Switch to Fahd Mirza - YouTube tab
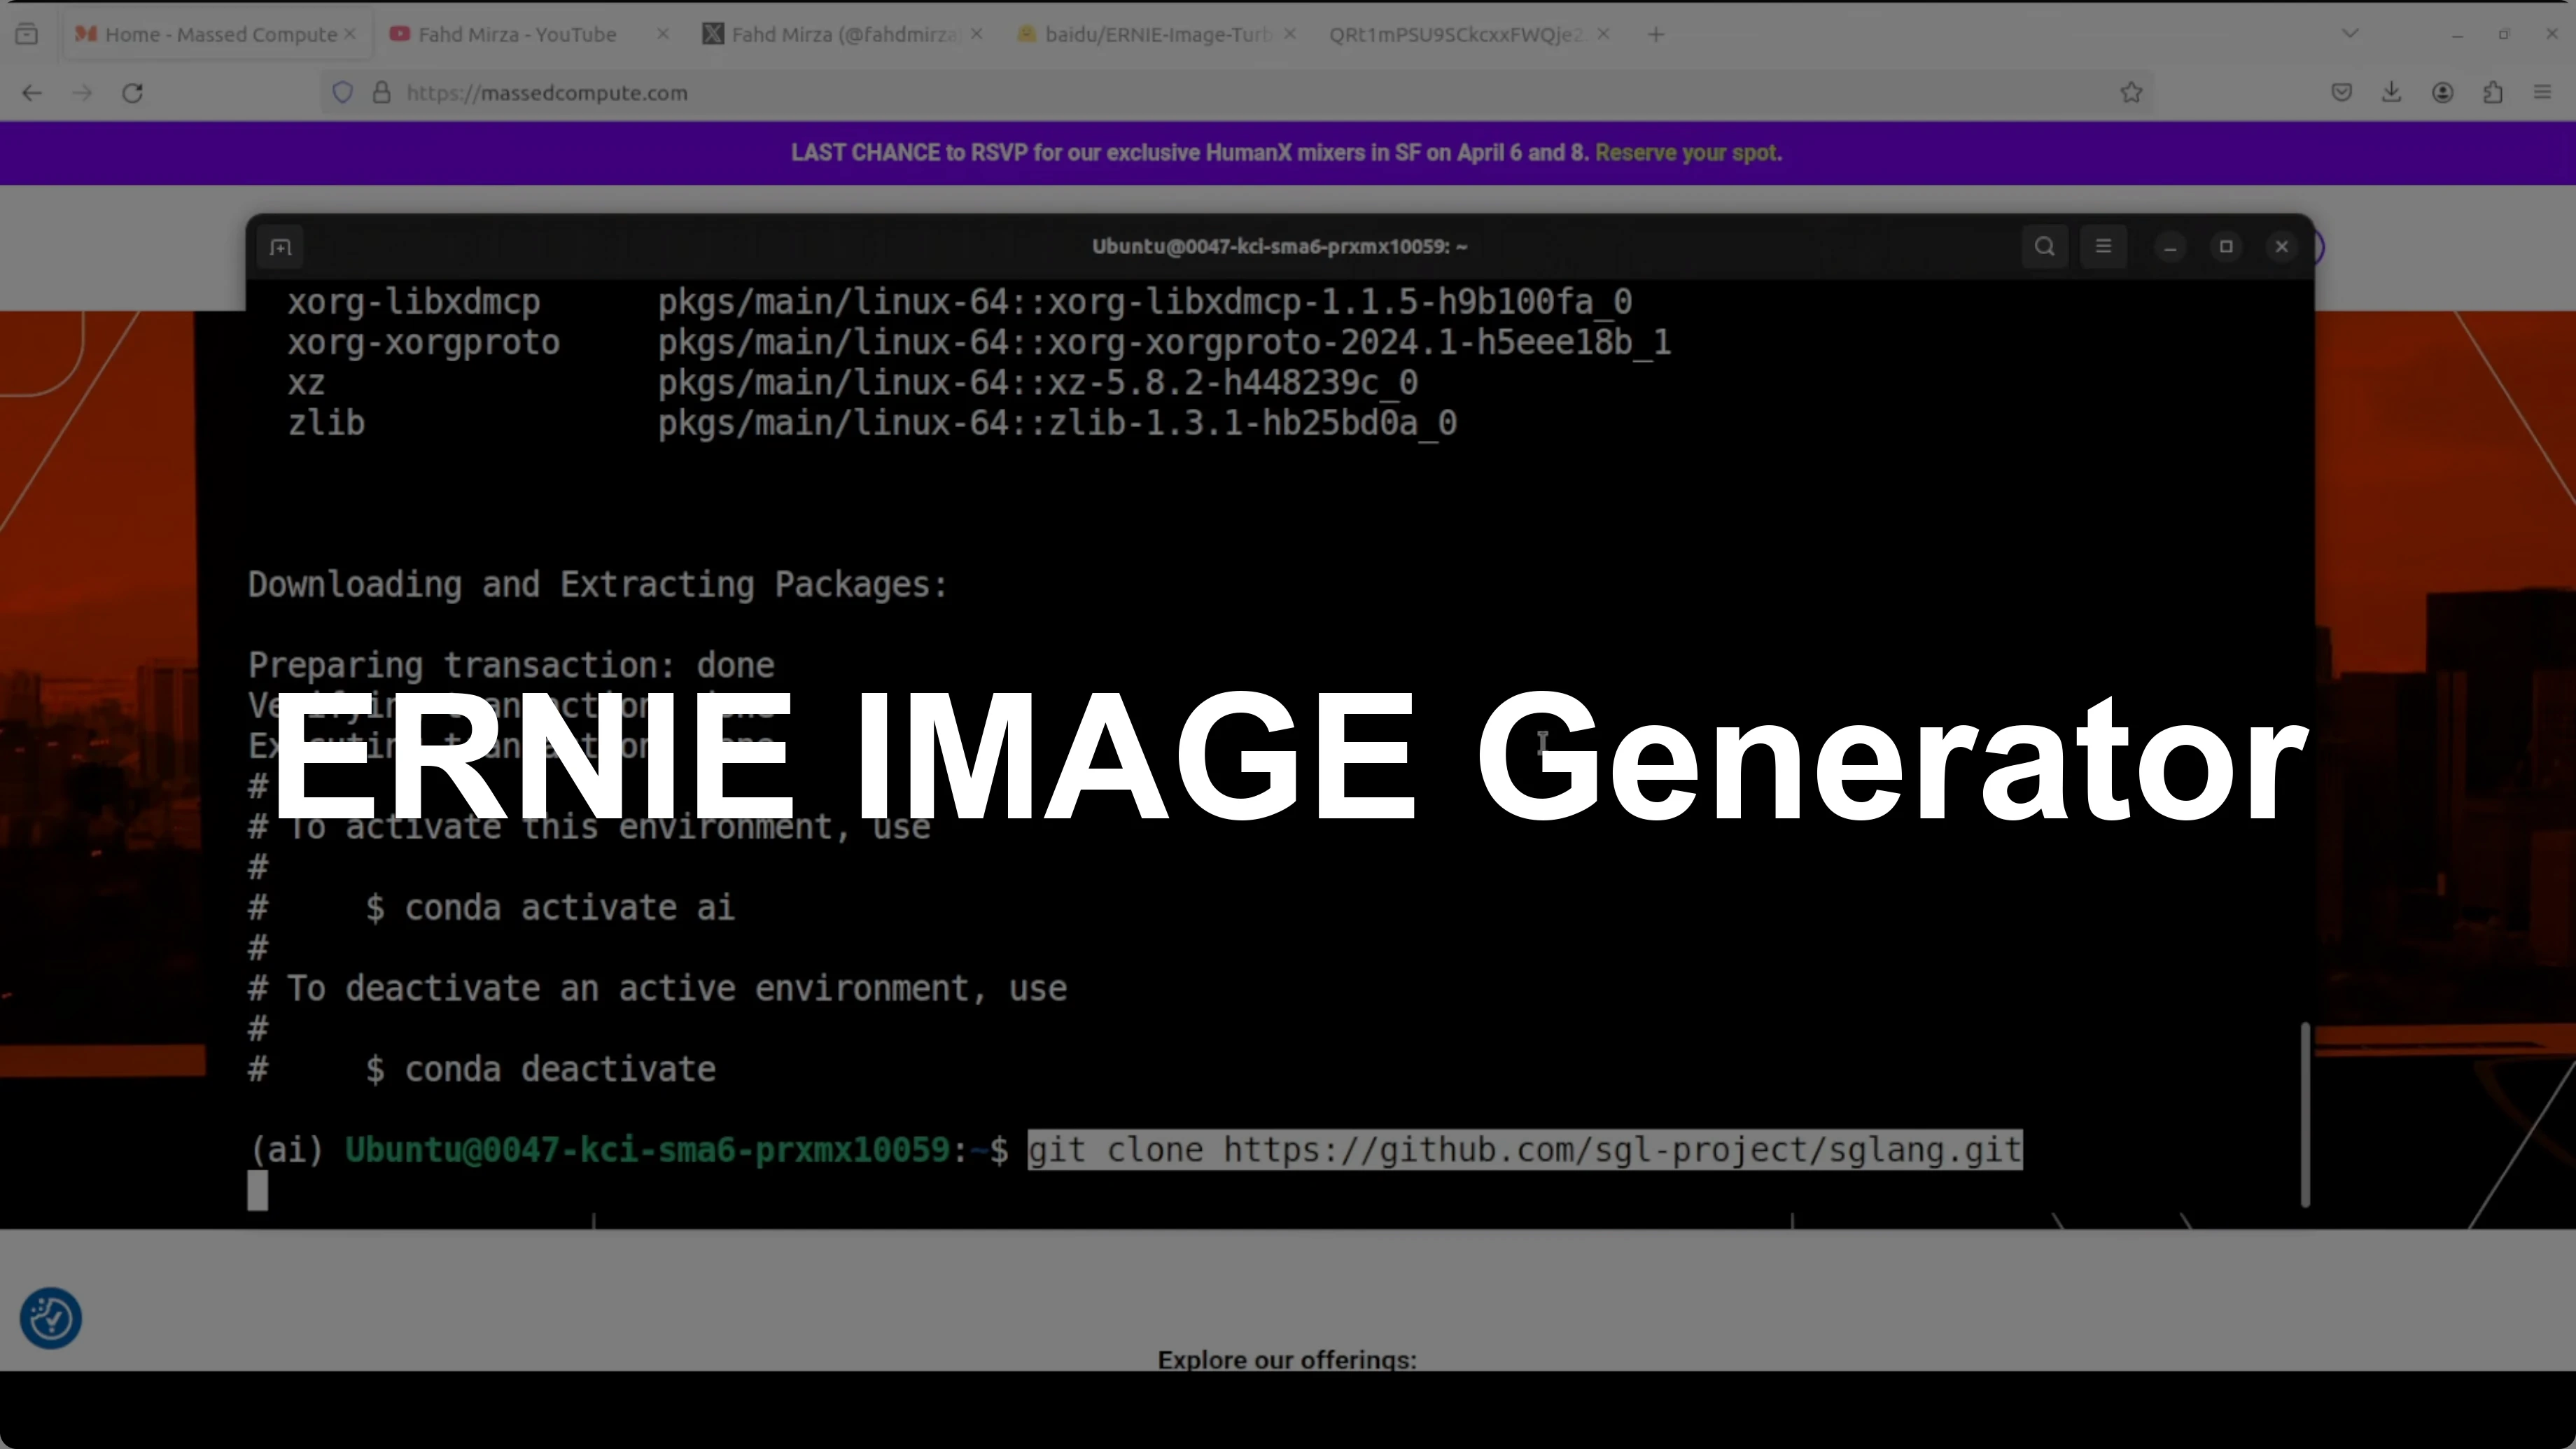The height and width of the screenshot is (1449, 2576). (516, 34)
